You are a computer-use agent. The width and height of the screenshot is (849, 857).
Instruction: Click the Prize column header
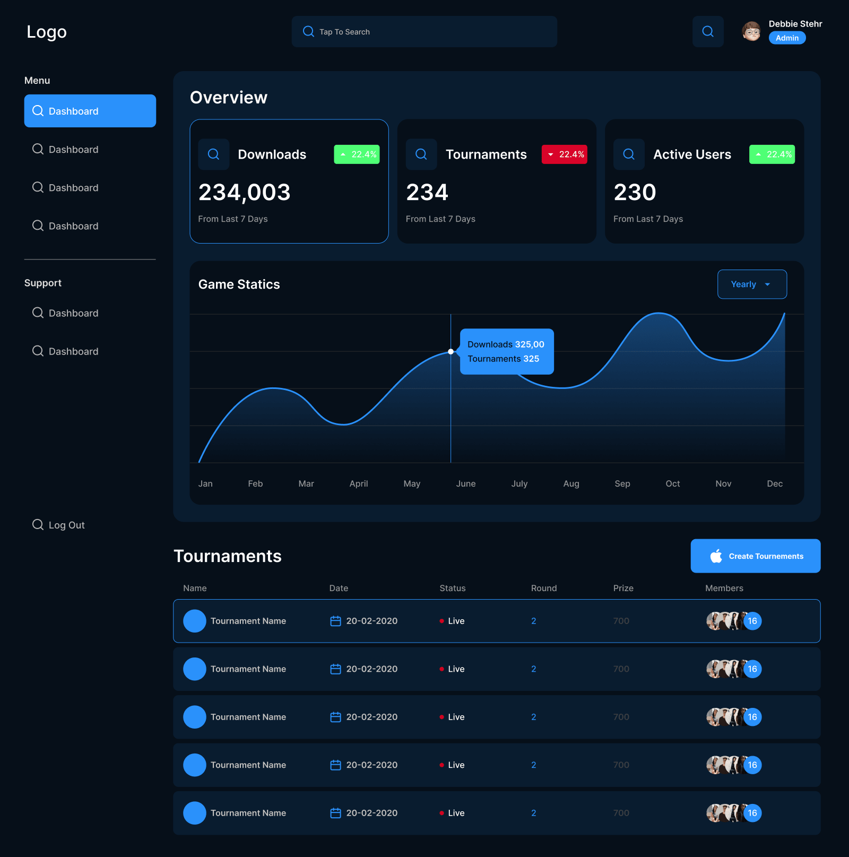[x=623, y=588]
